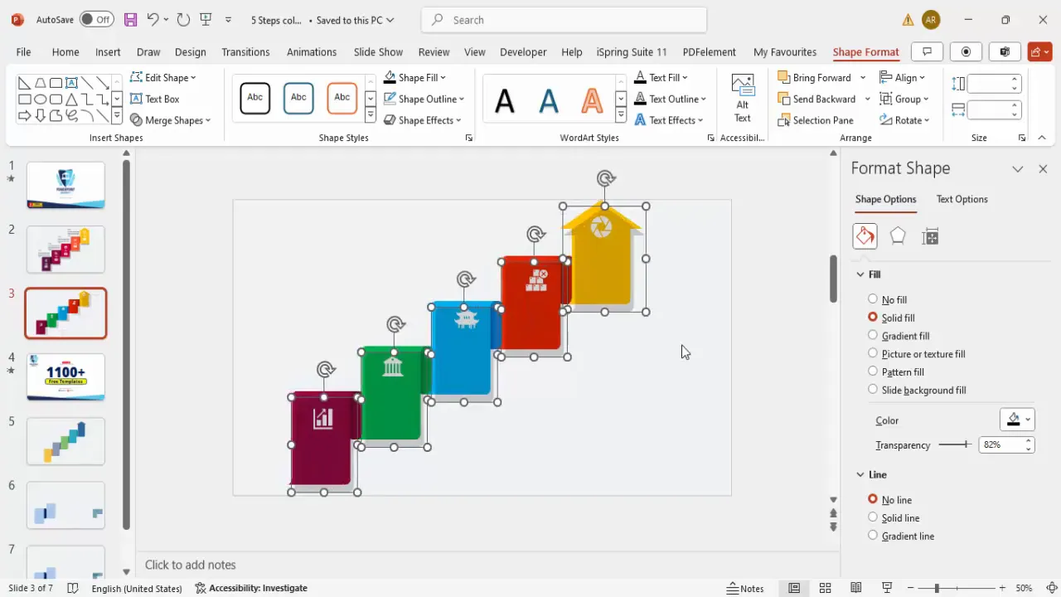This screenshot has height=597, width=1061.
Task: Click in the Search box
Action: click(564, 20)
